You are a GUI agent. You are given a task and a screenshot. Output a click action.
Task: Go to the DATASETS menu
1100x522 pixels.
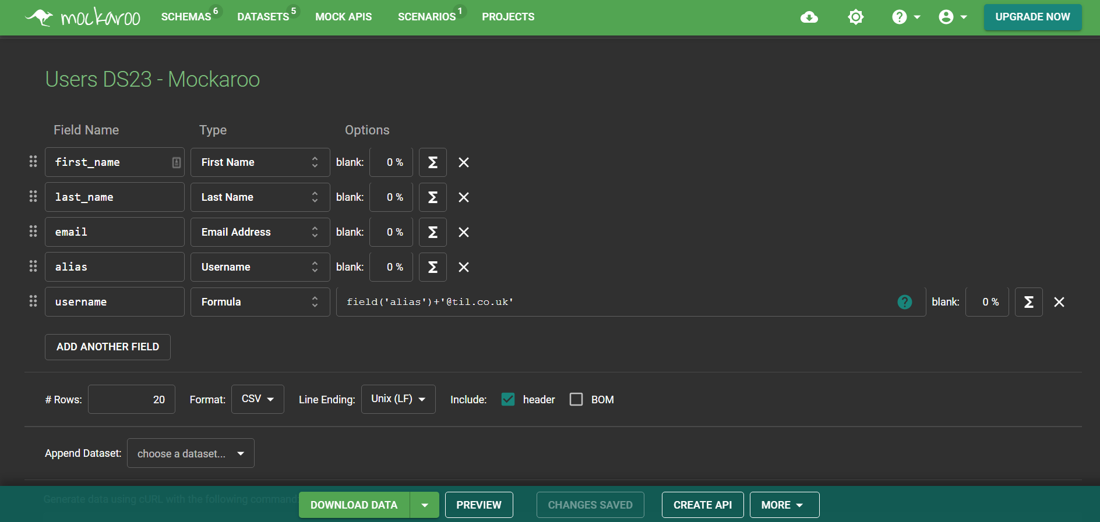263,17
